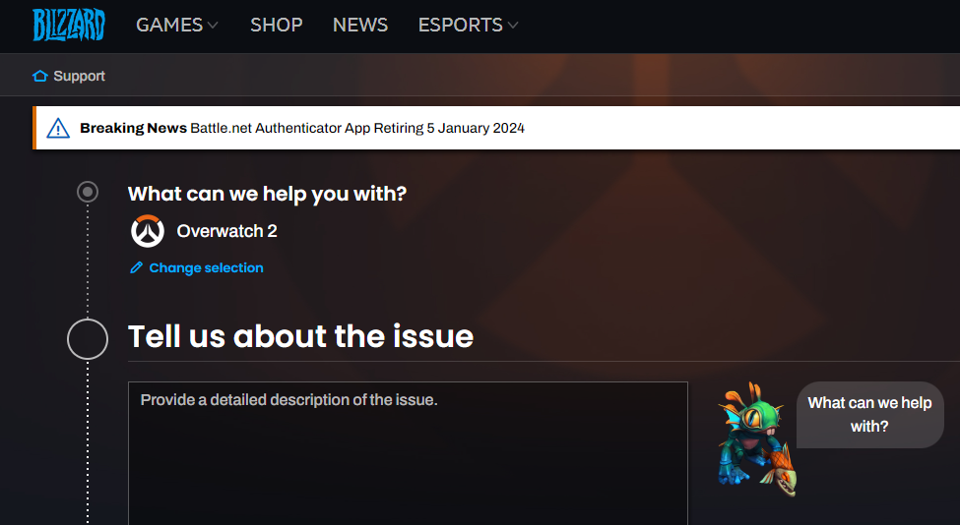Click the What can we help you with heading
The width and height of the screenshot is (960, 525).
point(267,194)
